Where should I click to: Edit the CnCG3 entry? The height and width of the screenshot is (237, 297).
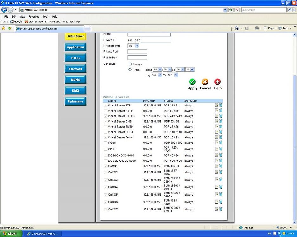pos(217,179)
